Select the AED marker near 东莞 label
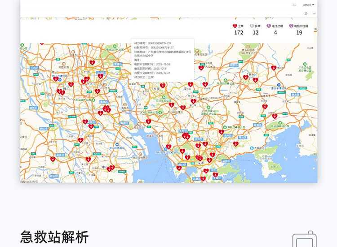 pyautogui.click(x=163, y=85)
